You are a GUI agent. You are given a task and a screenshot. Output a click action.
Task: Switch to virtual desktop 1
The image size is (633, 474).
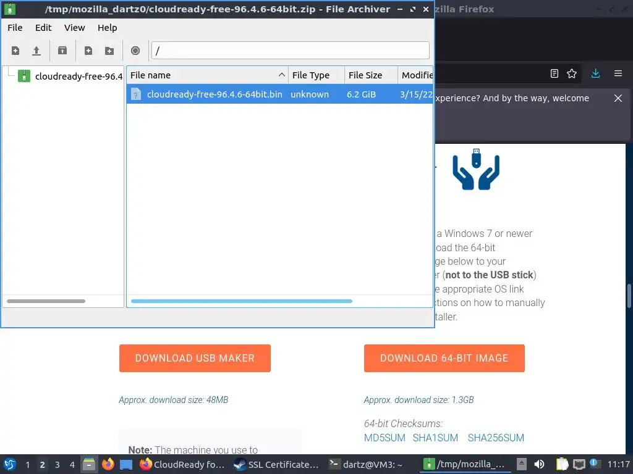(x=27, y=465)
